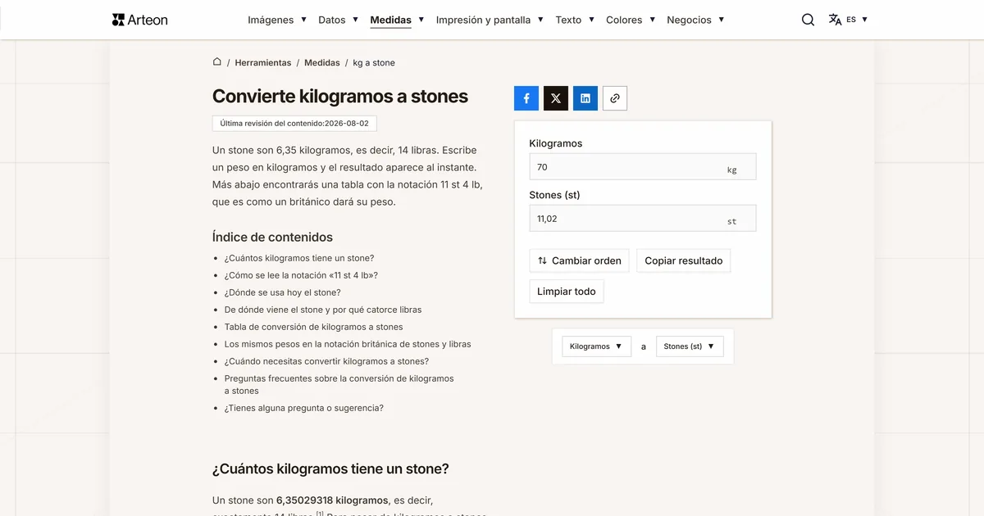Open the Stones (st) target unit dropdown
Screen dimensions: 984x516
point(690,346)
